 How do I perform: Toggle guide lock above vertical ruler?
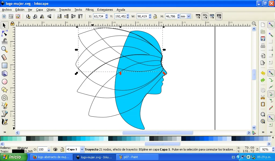click(12, 24)
